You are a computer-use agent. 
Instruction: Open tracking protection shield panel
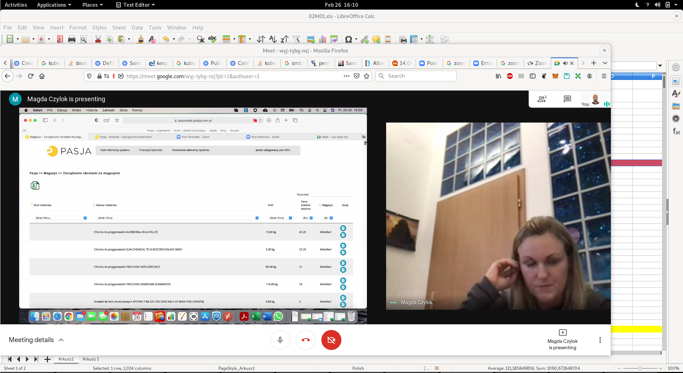90,76
